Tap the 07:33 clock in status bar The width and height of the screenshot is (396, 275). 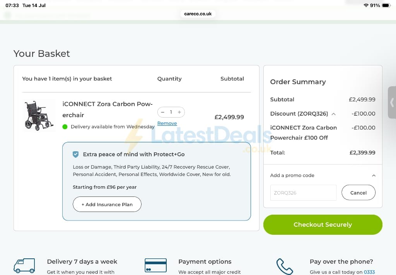click(x=12, y=5)
